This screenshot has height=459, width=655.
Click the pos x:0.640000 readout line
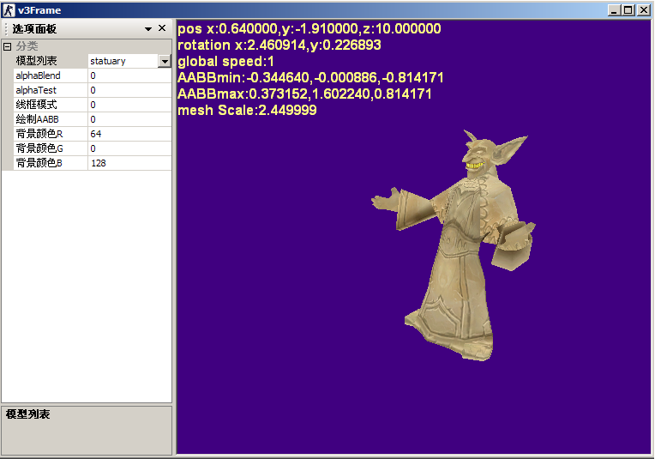coord(309,29)
